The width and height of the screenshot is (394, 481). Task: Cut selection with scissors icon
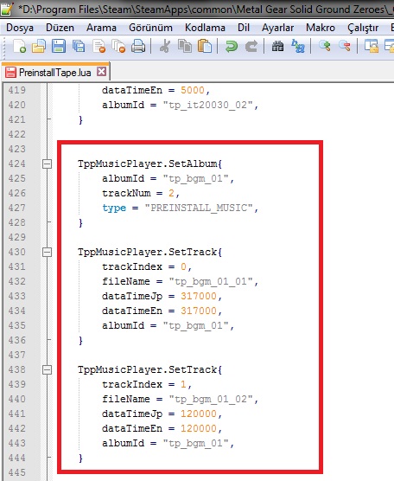[165, 47]
